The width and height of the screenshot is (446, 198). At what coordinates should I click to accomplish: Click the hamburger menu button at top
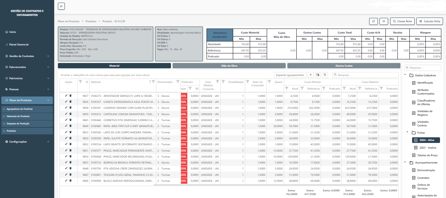(62, 6)
